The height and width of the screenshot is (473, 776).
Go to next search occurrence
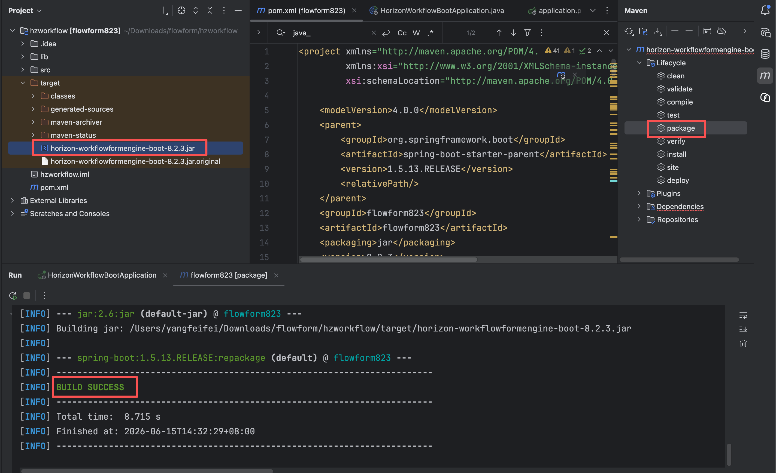(513, 33)
